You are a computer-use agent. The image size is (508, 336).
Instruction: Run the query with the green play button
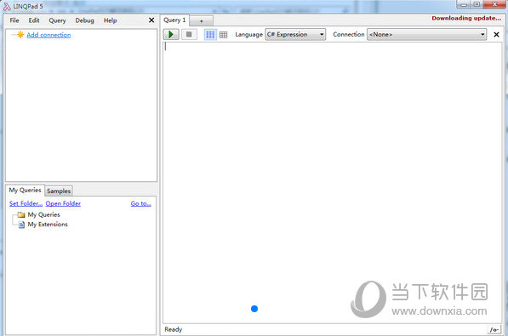pos(171,34)
